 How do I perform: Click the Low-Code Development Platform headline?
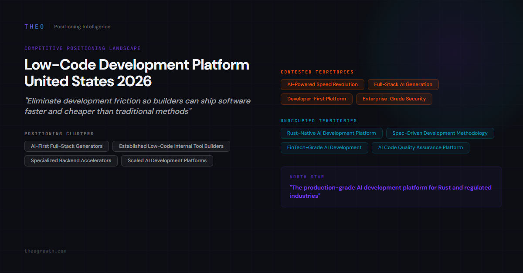pyautogui.click(x=137, y=73)
